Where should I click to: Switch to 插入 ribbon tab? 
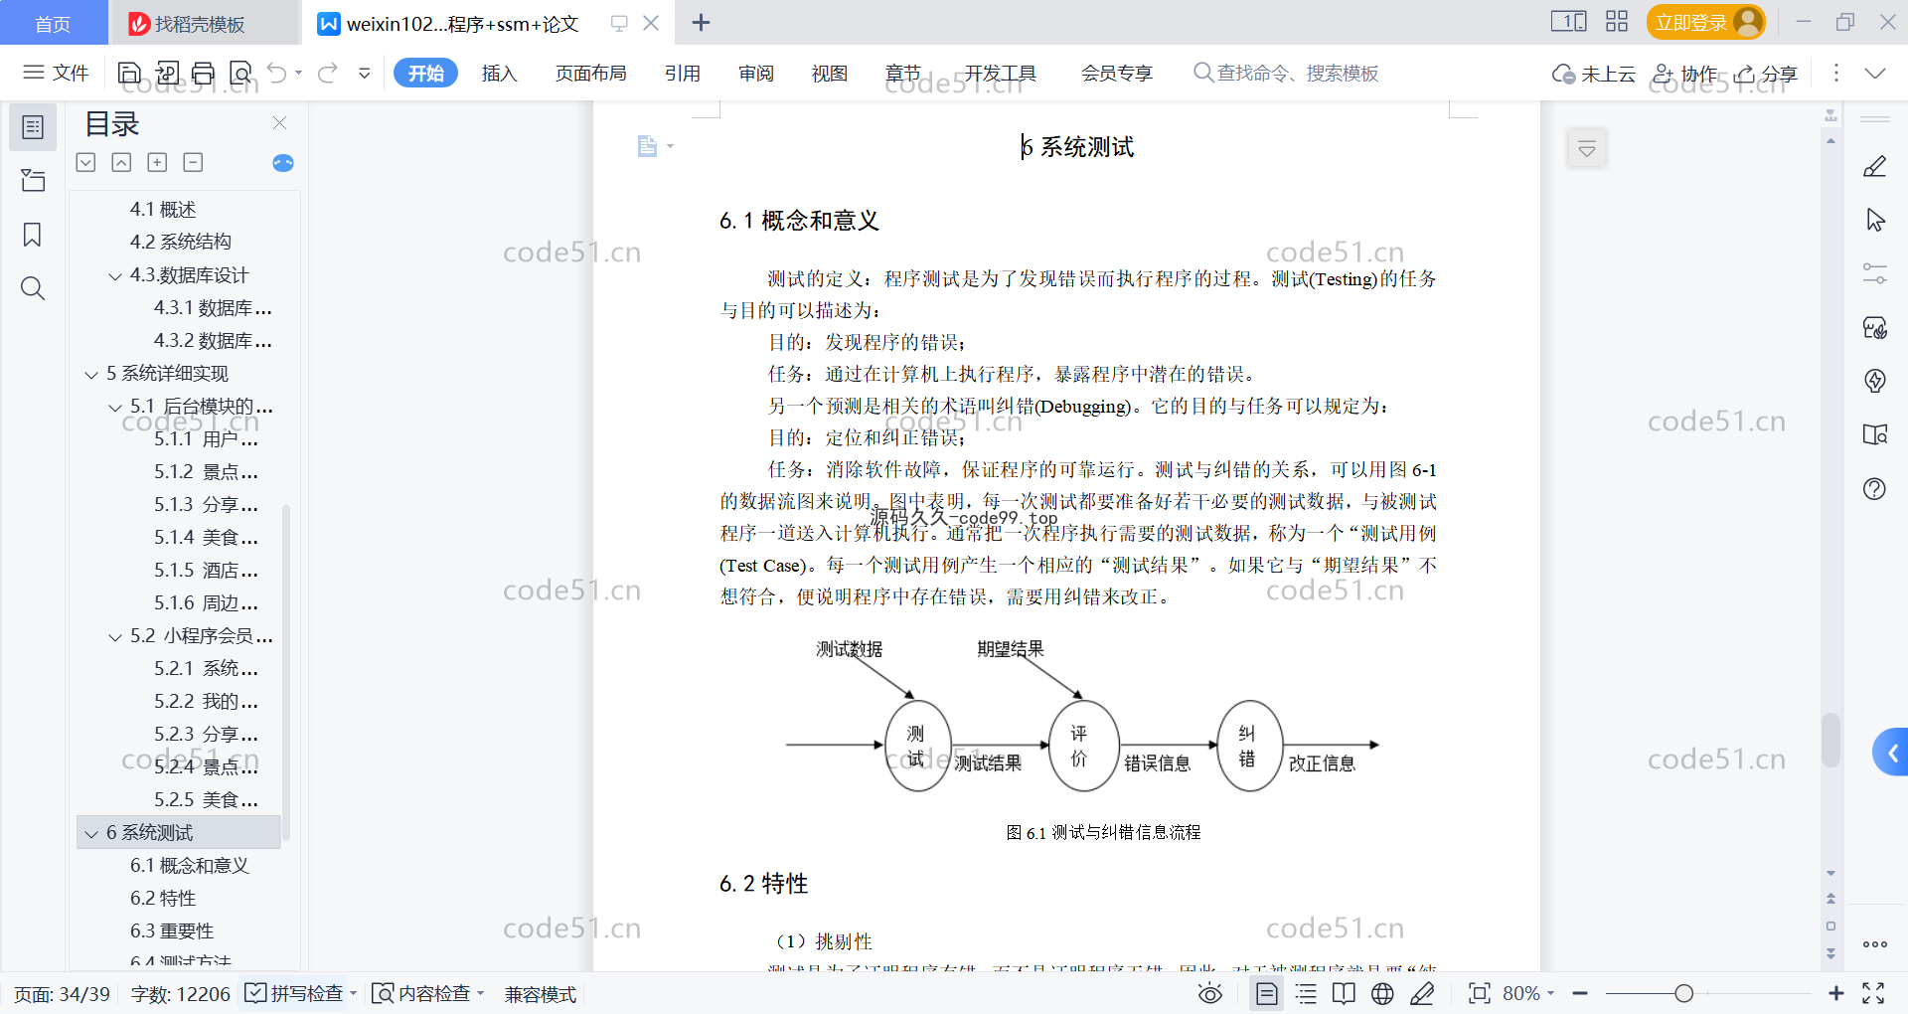click(499, 73)
